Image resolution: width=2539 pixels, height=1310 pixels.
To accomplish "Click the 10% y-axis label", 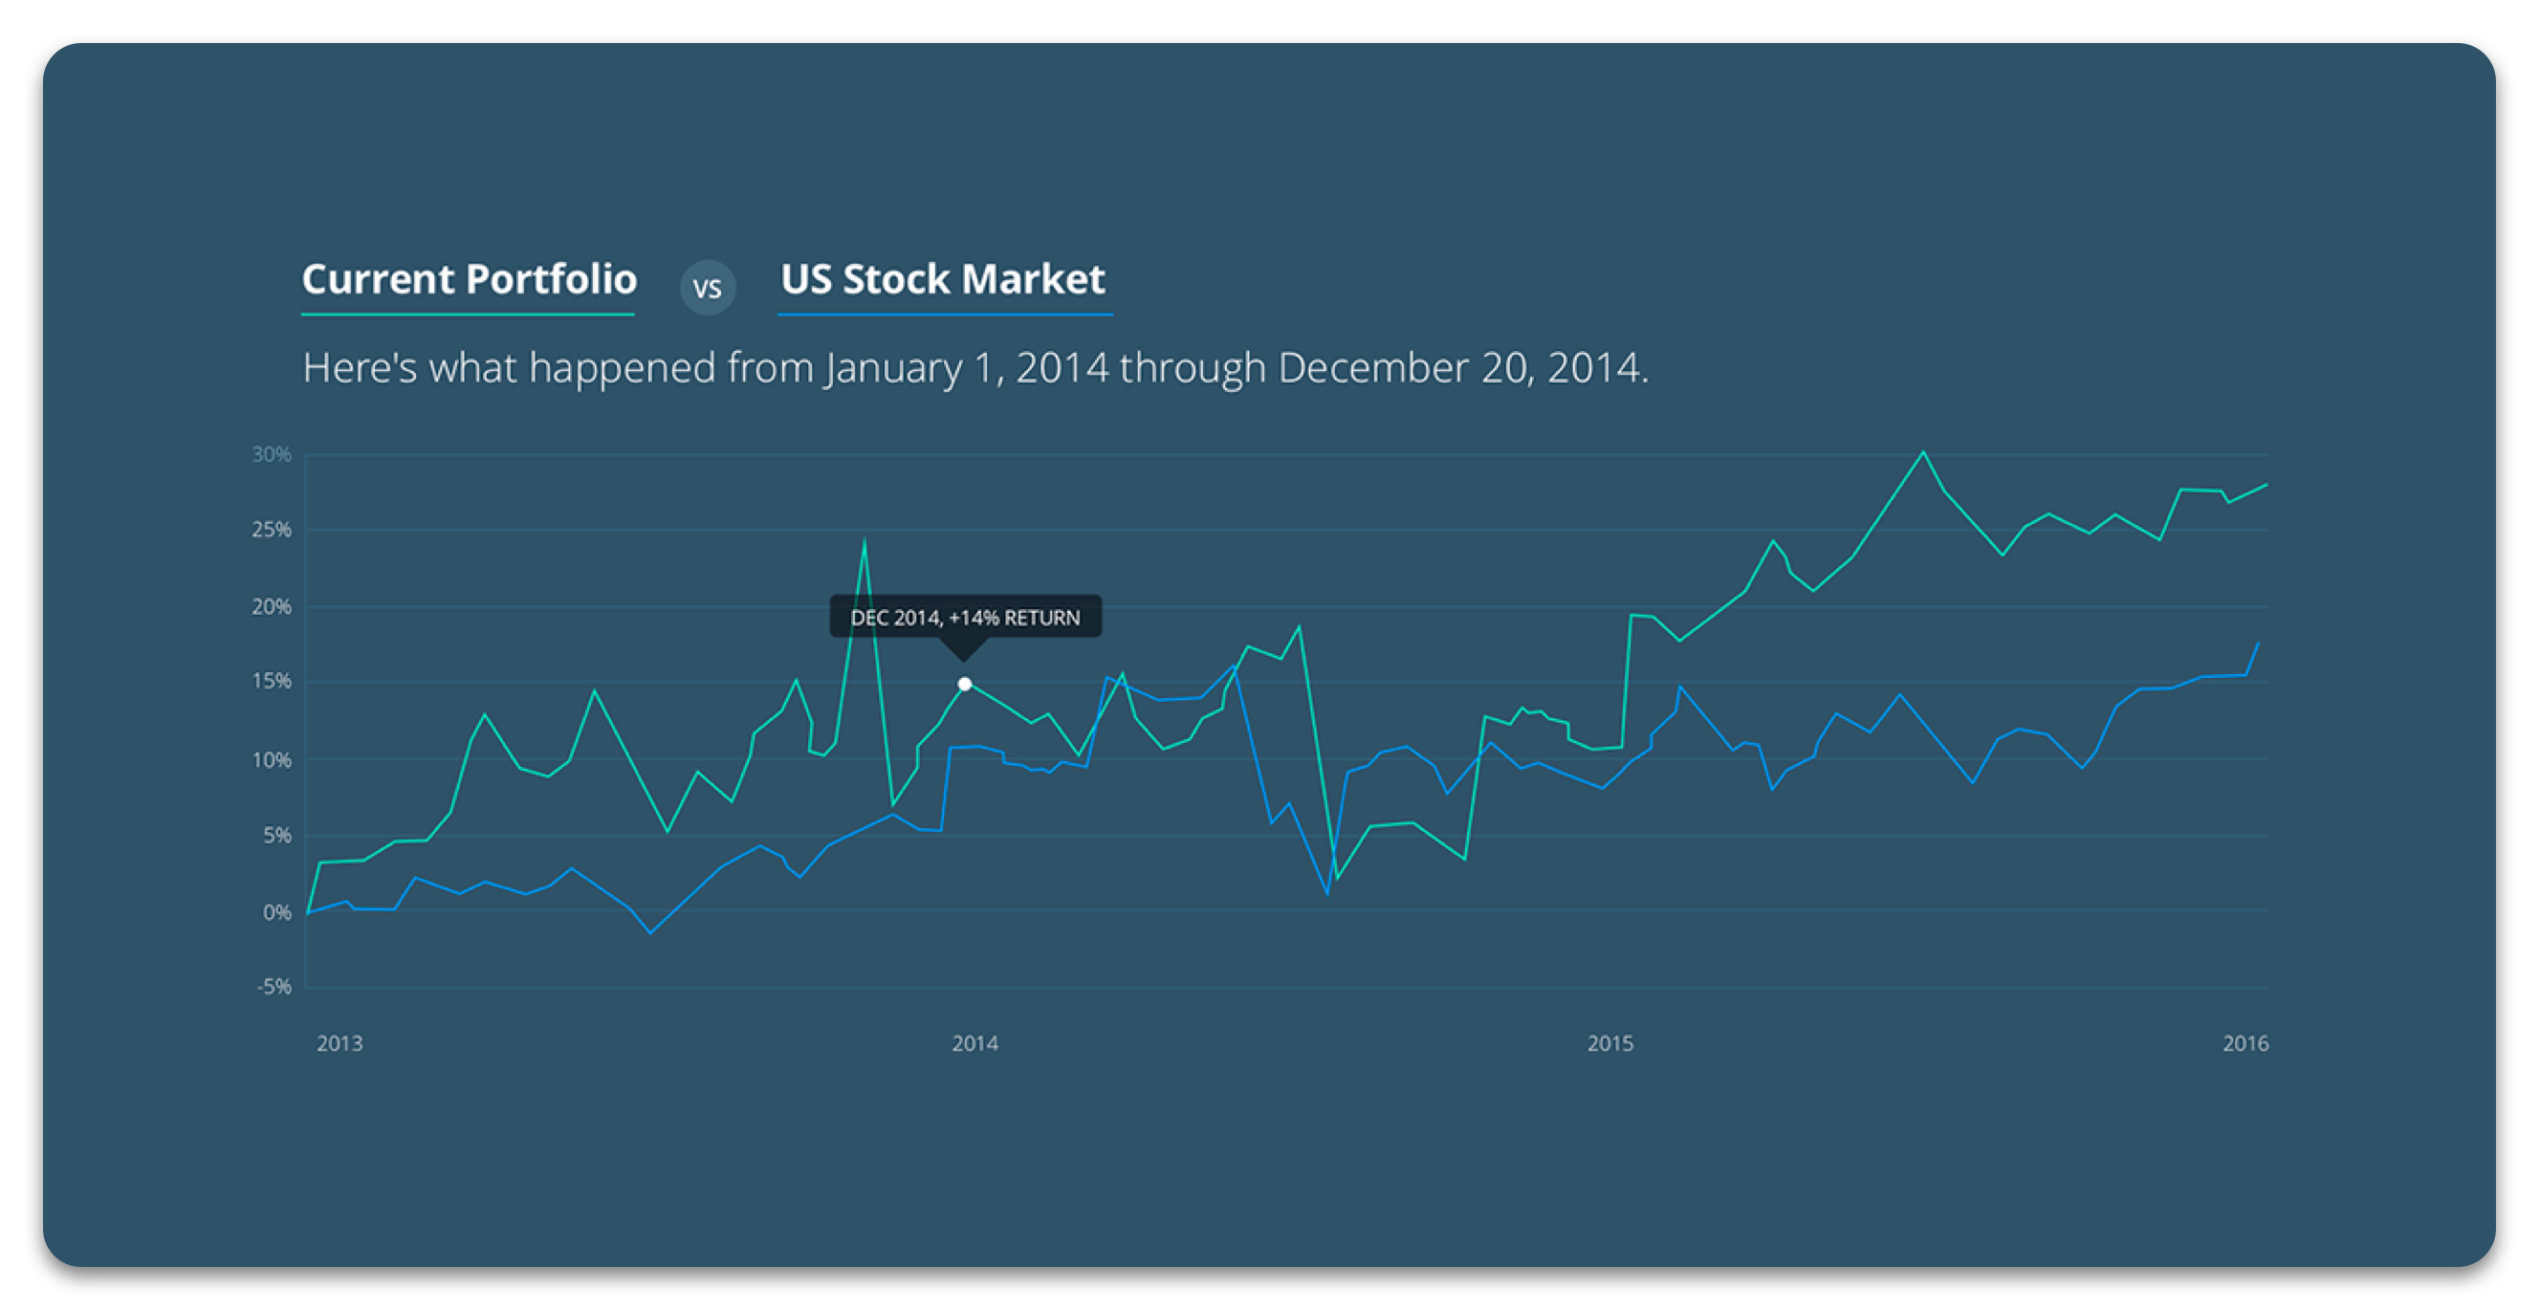I will pyautogui.click(x=271, y=760).
